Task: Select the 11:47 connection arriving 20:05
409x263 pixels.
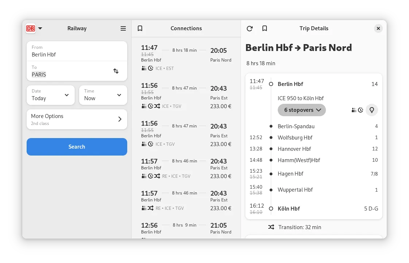Action: pos(186,58)
